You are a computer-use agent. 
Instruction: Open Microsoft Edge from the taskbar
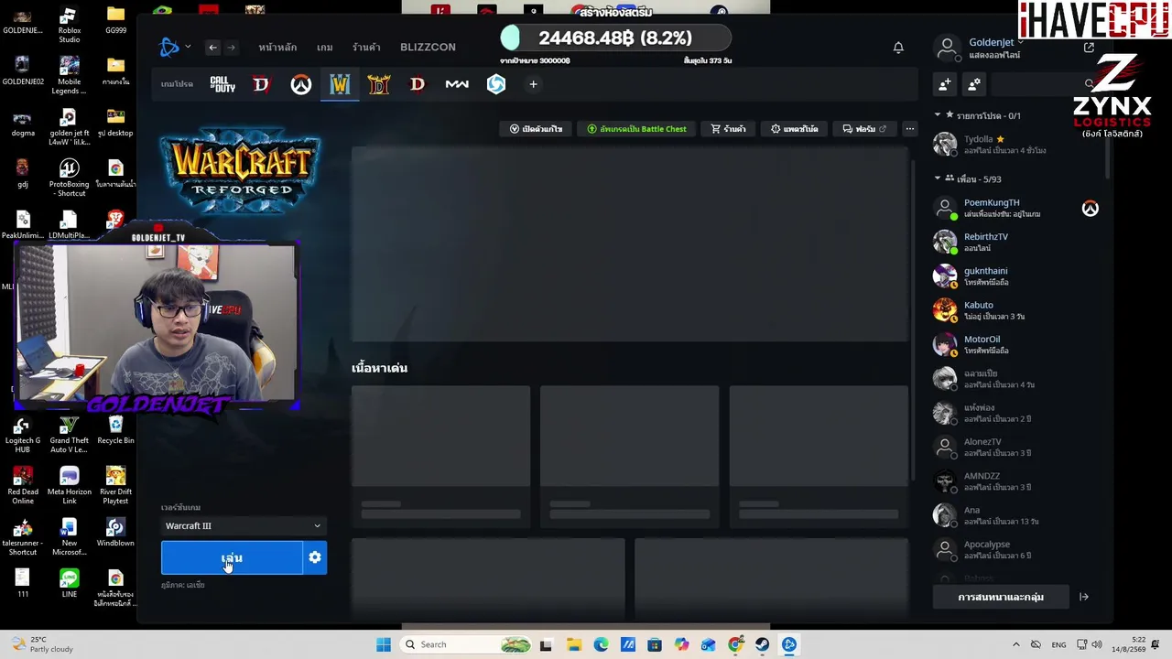point(601,644)
